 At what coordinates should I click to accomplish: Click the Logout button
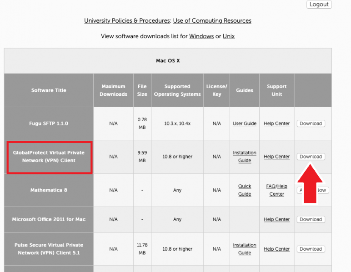pyautogui.click(x=319, y=5)
